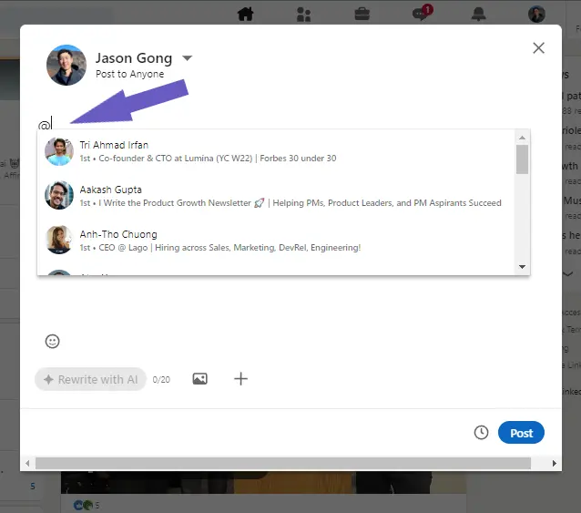Click the blue Post button
This screenshot has height=513, width=581.
point(521,433)
